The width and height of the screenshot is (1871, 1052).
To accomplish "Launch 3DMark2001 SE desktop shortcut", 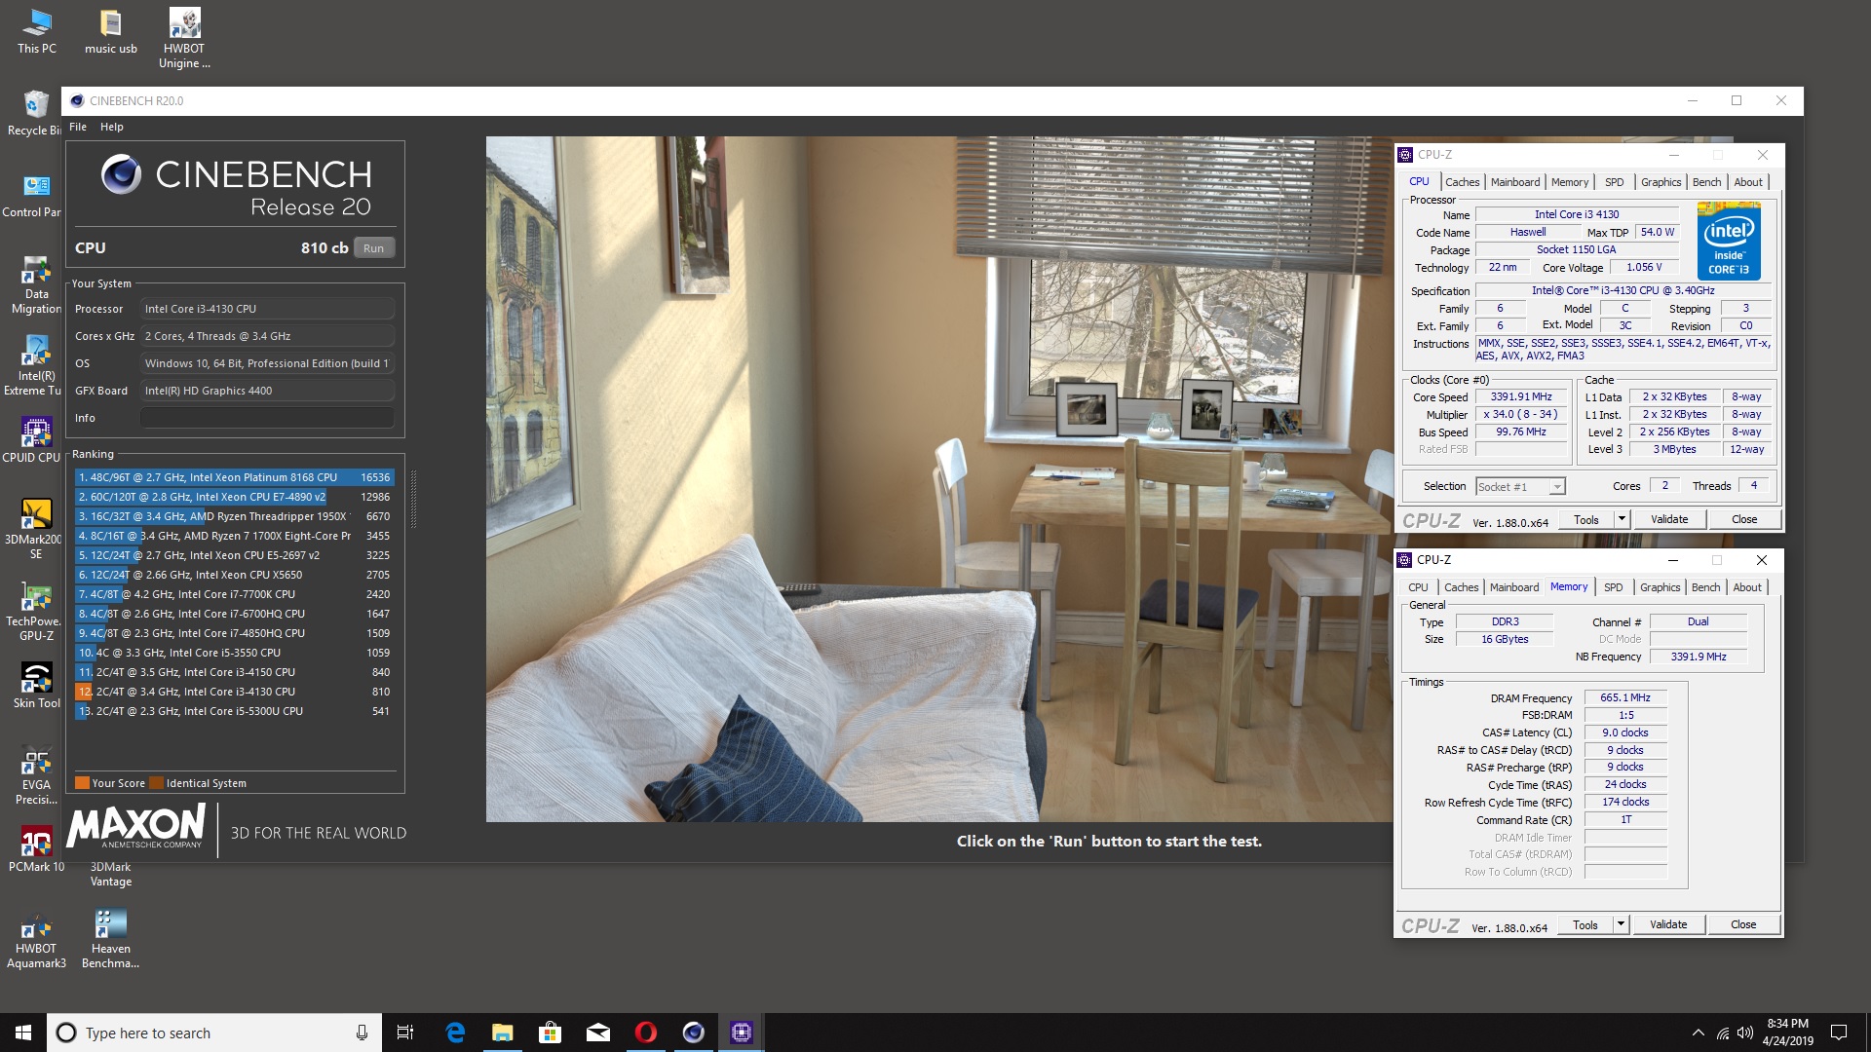I will coord(35,530).
